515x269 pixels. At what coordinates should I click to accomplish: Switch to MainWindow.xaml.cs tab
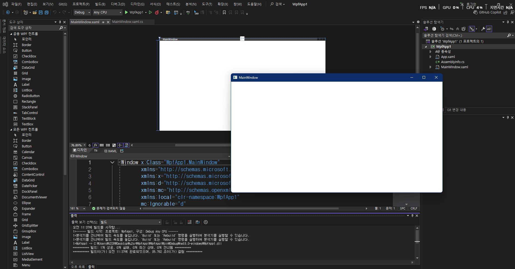click(128, 22)
